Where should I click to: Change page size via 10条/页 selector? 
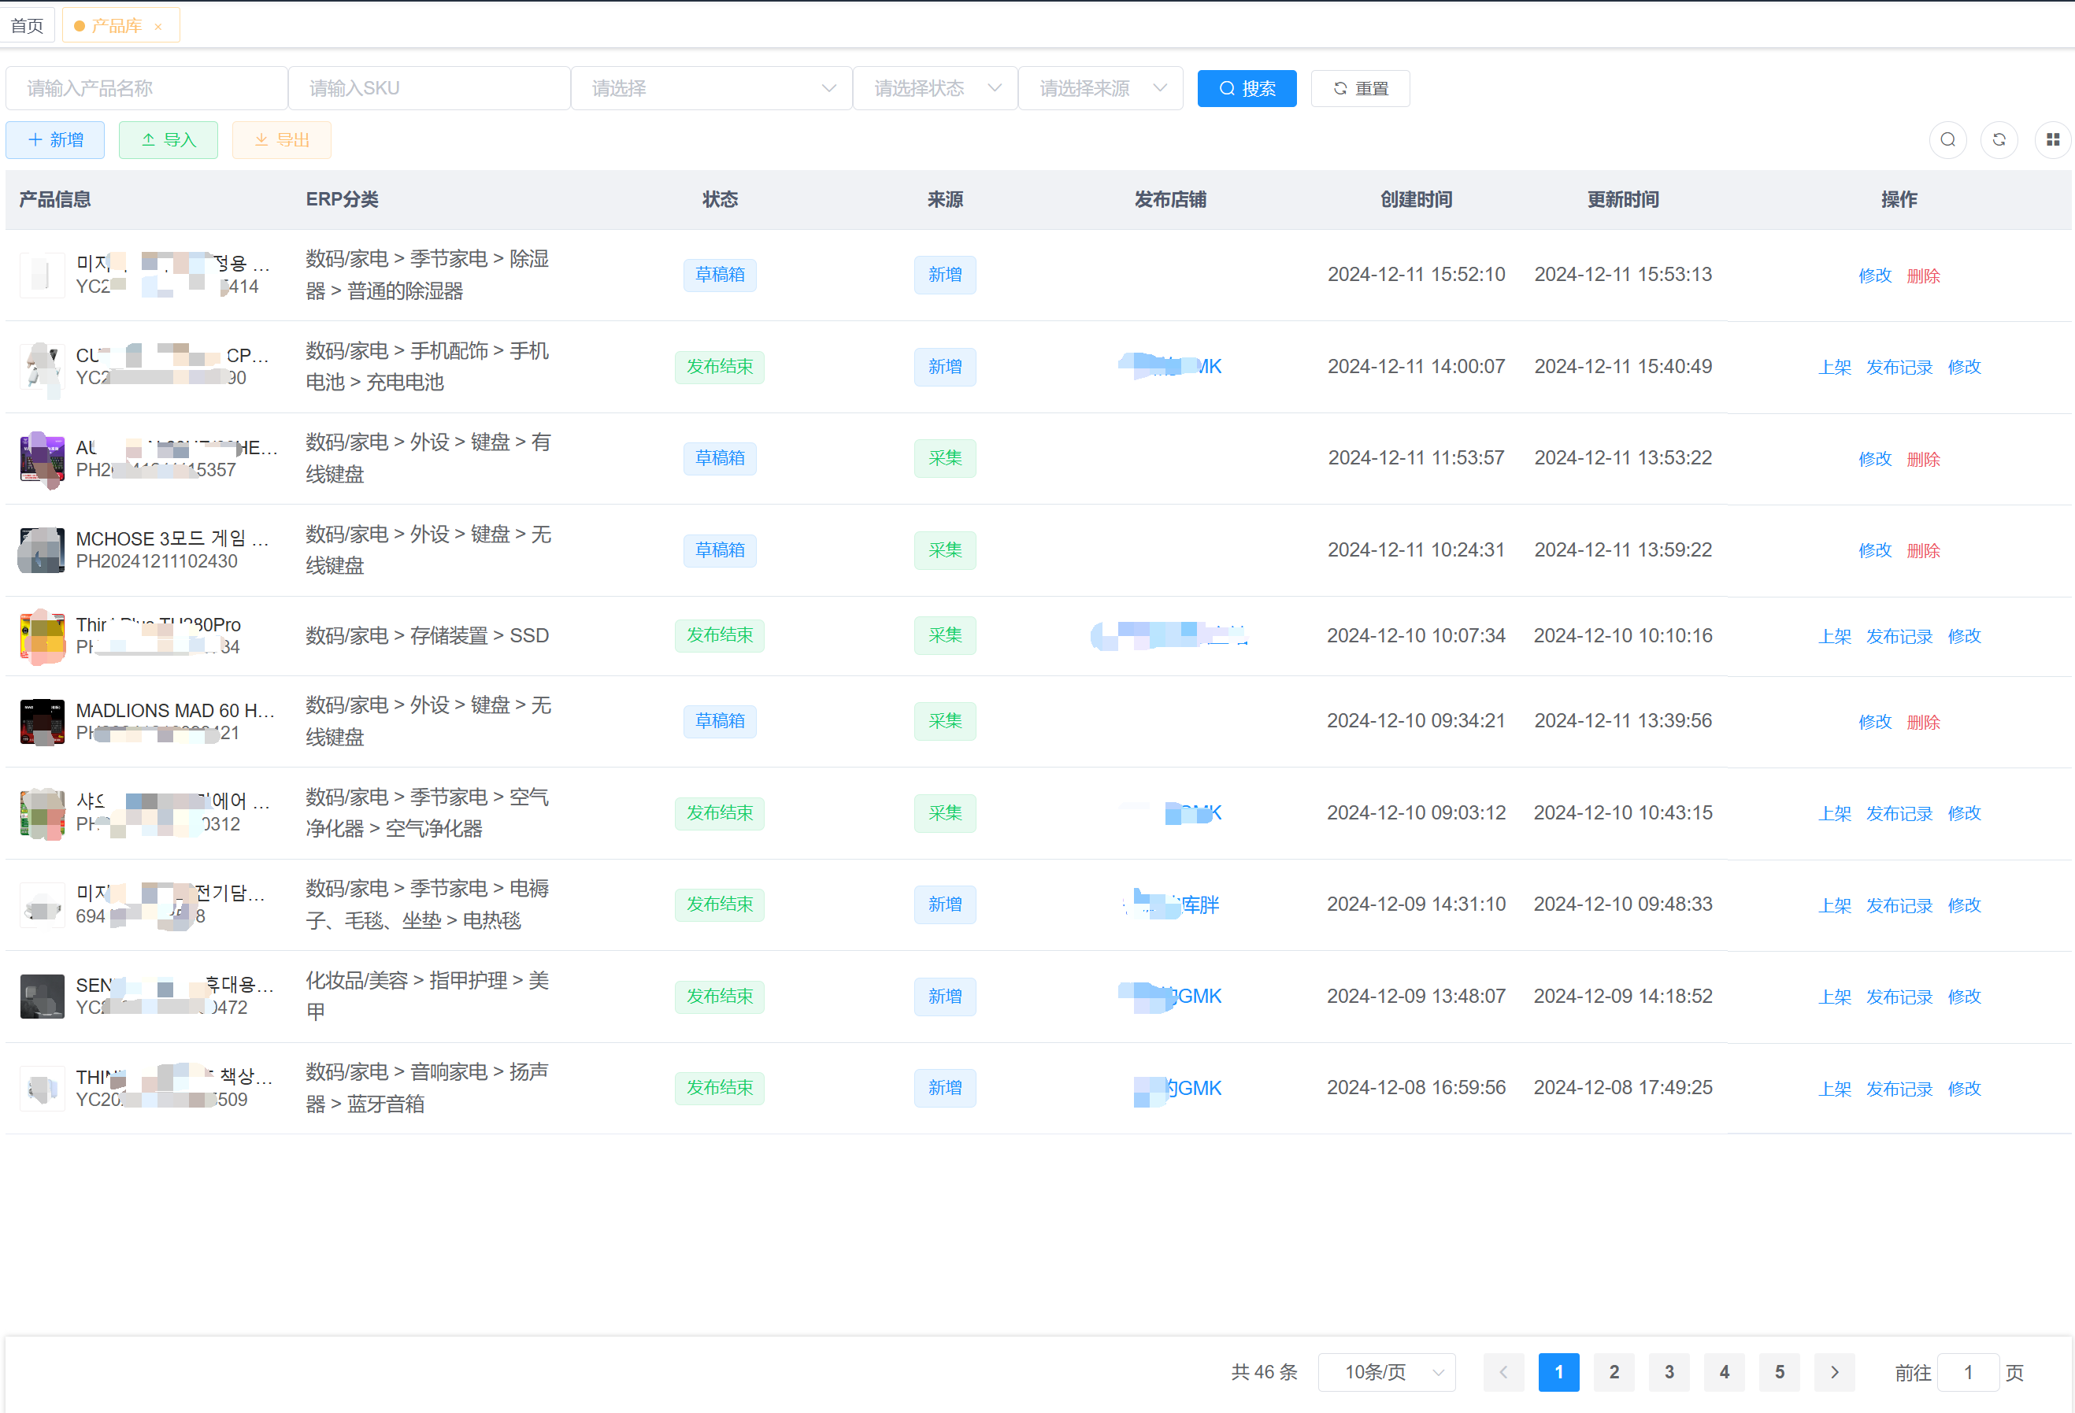1387,1372
